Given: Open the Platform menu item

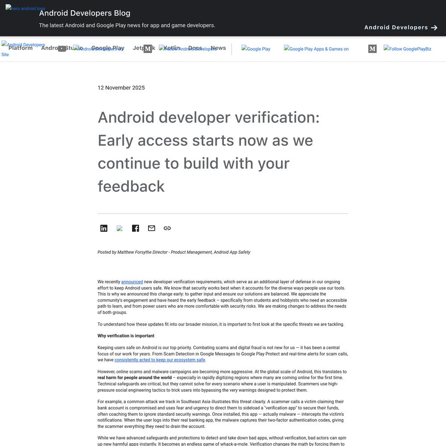Looking at the screenshot, I should click(x=21, y=48).
